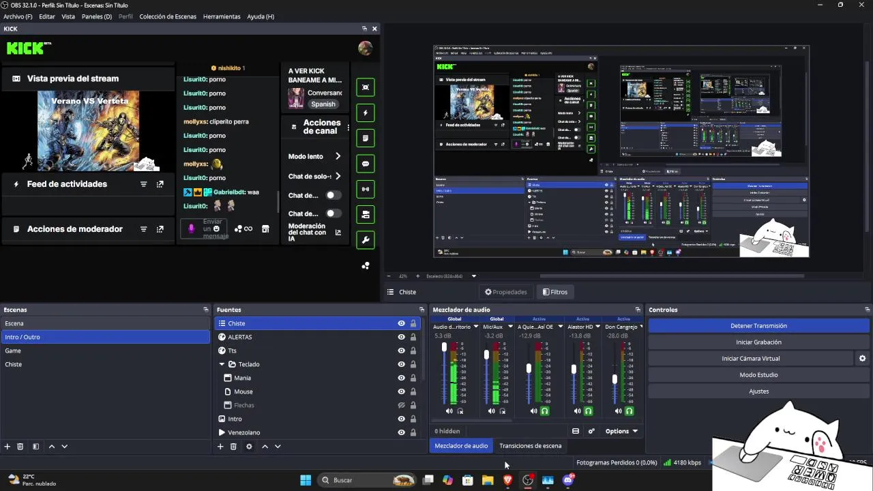
Task: Open Filtros for the selected source
Action: (x=555, y=292)
